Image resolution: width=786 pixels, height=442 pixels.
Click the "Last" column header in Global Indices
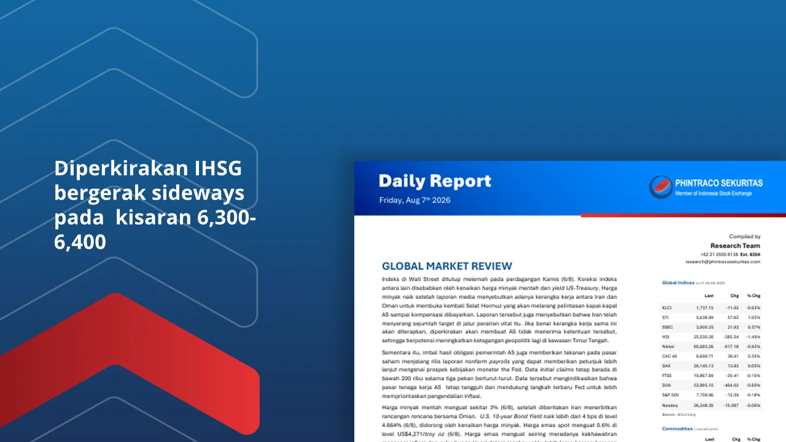tap(709, 295)
